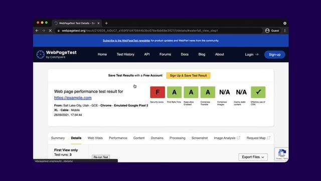
Task: Stop page loading with the X icon
Action: 50,31
